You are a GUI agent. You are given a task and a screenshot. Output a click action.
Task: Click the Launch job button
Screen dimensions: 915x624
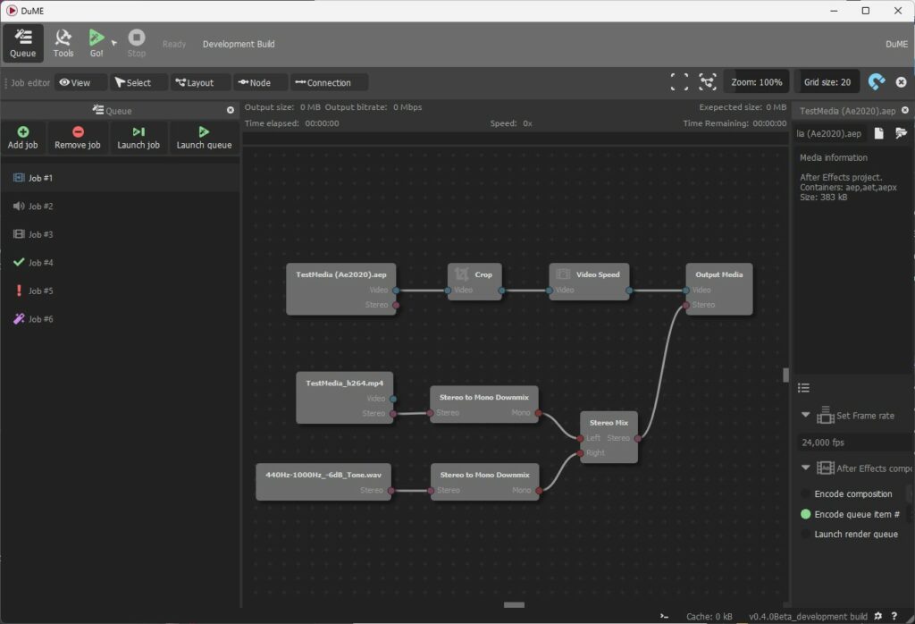pyautogui.click(x=139, y=138)
